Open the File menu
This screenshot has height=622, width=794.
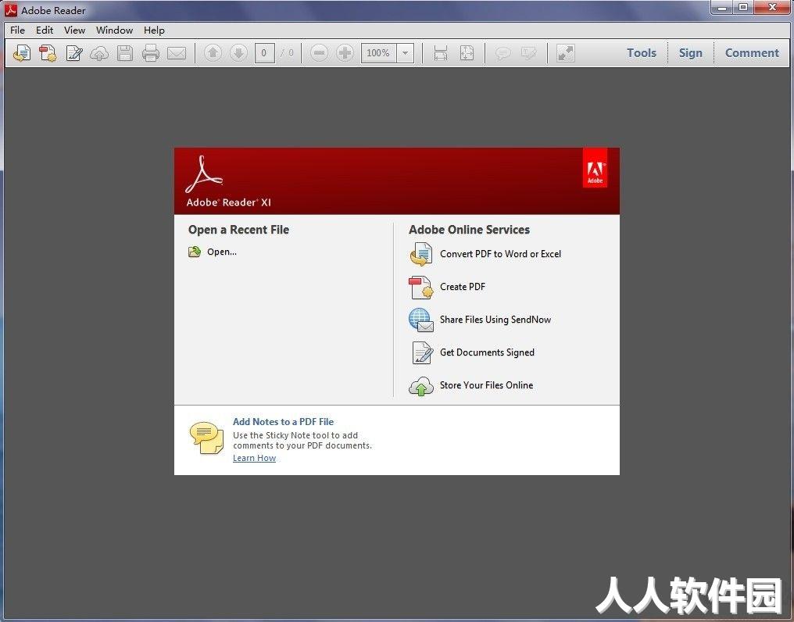17,30
